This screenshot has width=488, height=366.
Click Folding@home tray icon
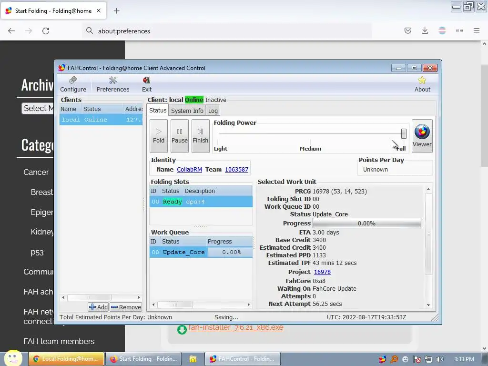pos(383,359)
